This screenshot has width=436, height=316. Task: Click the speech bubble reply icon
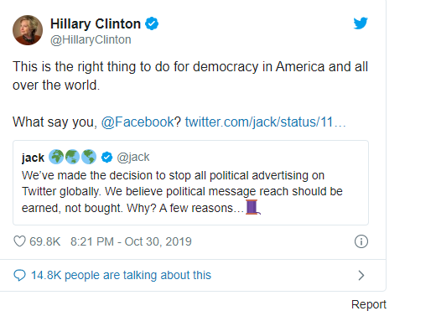[19, 275]
